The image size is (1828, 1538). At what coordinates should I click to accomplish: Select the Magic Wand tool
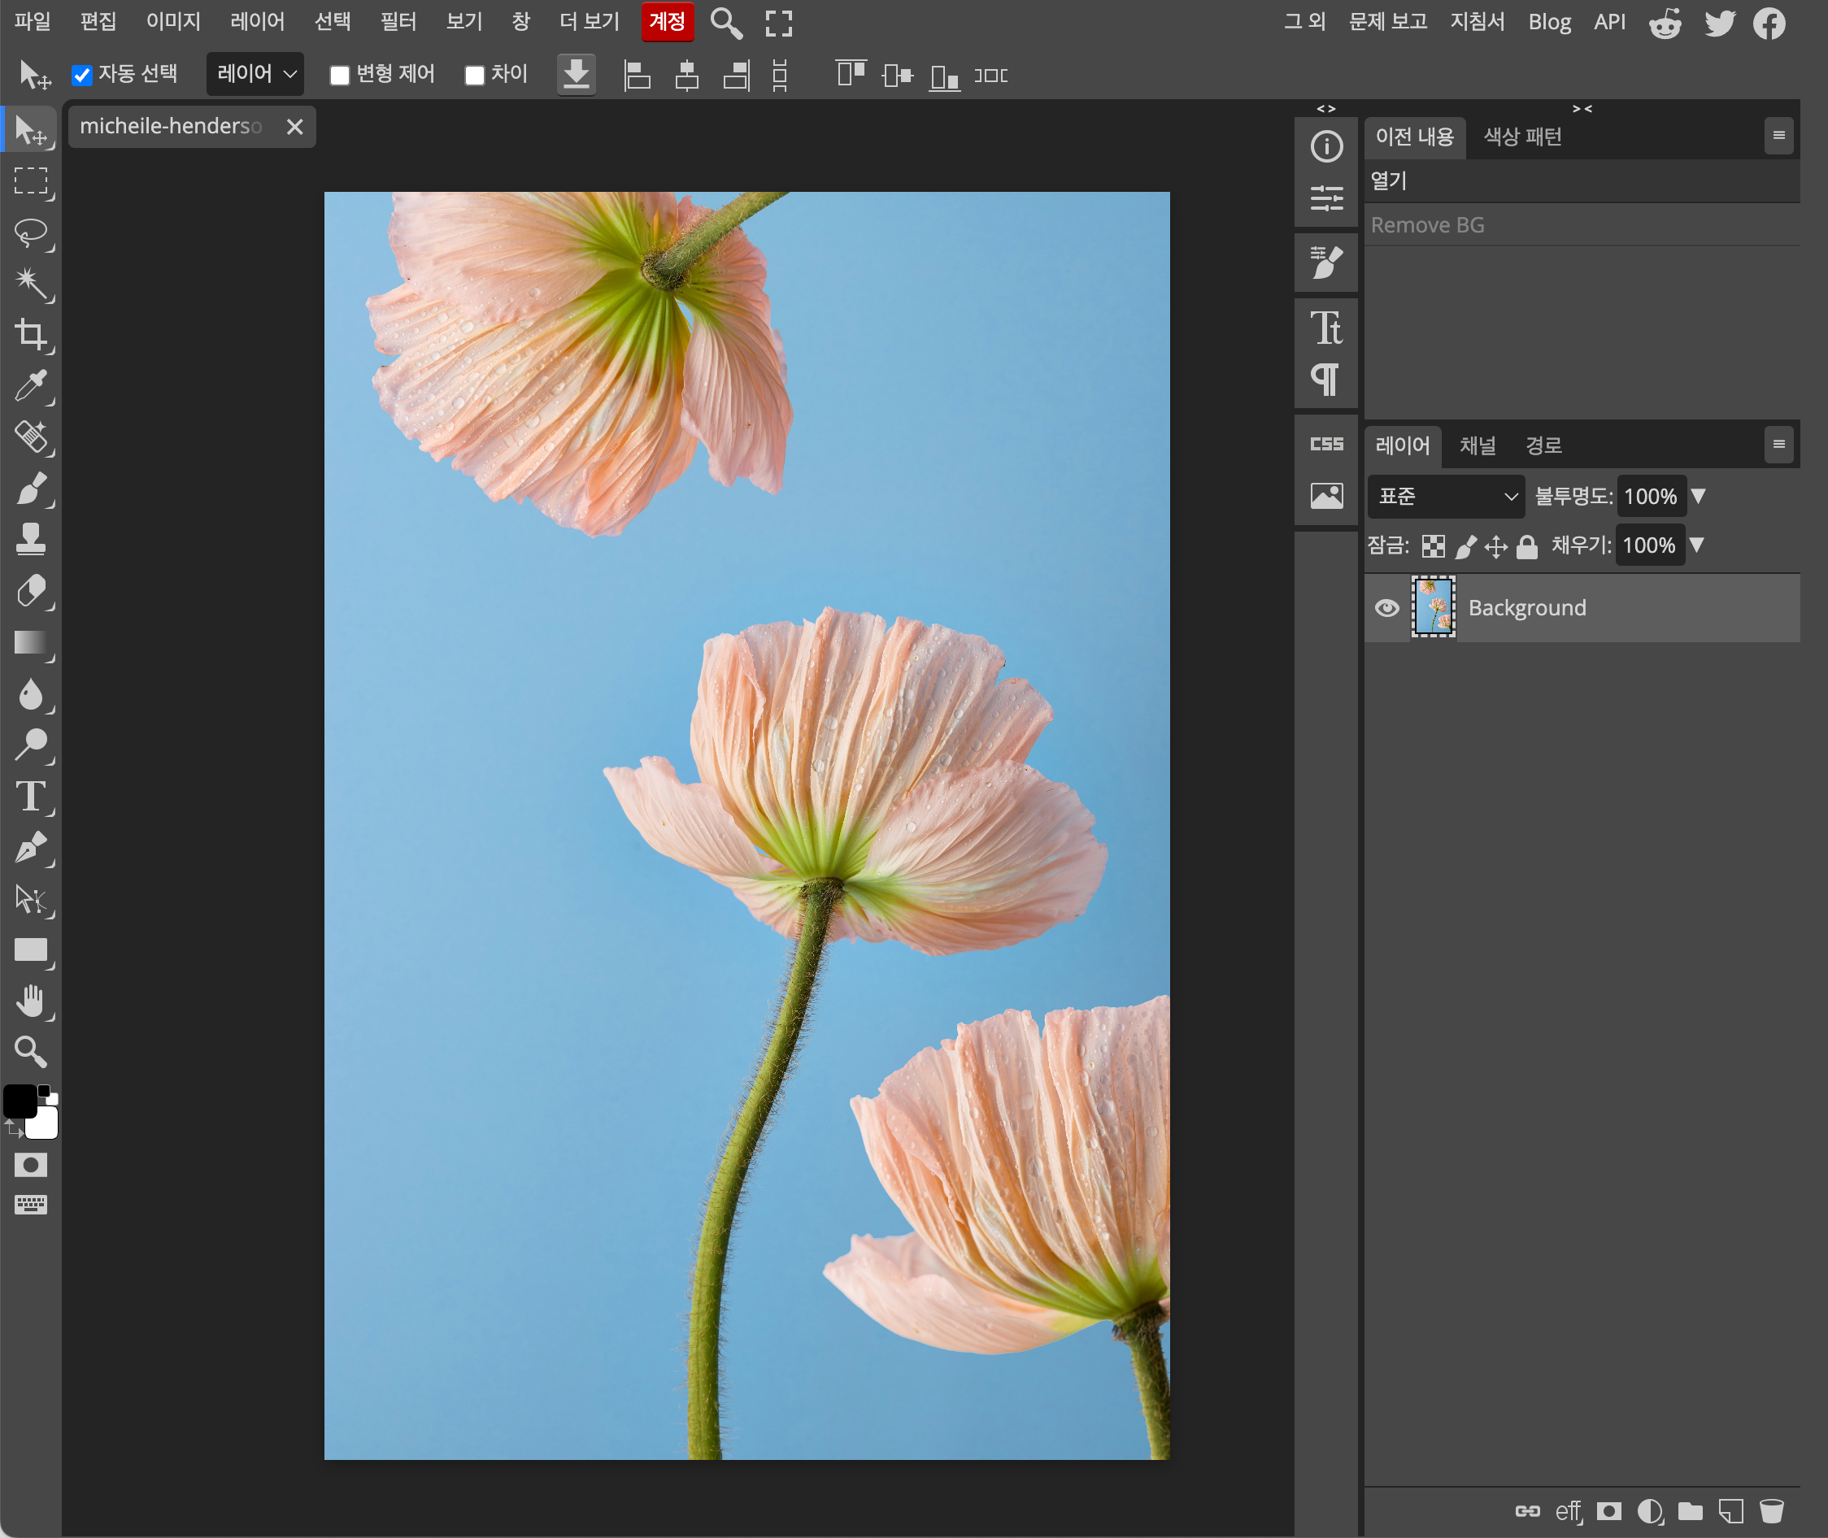(32, 284)
